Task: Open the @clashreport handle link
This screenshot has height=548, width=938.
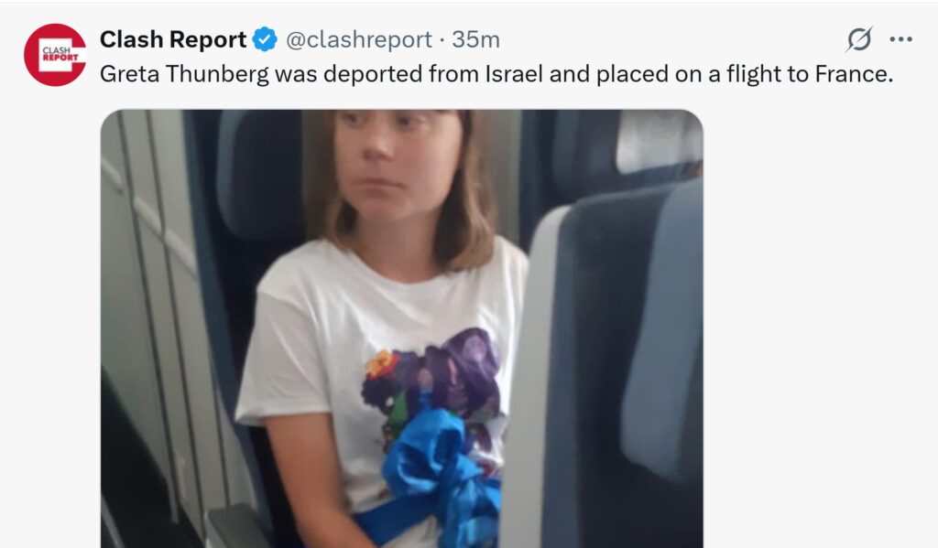Action: tap(359, 39)
